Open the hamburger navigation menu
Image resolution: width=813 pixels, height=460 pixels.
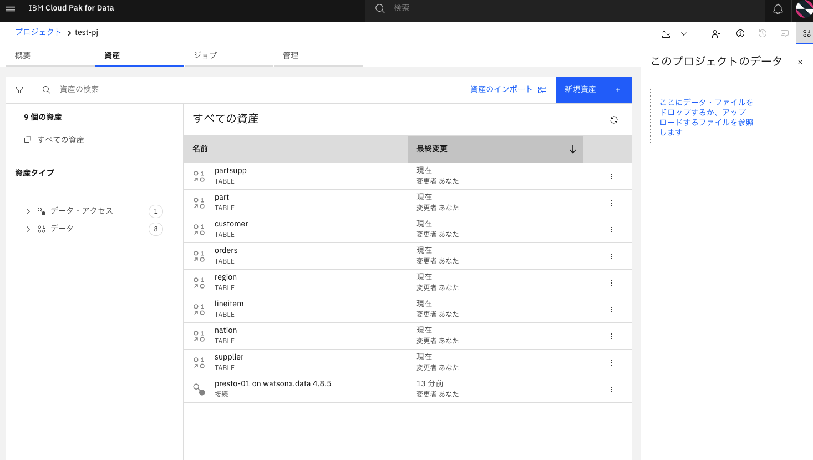(11, 8)
